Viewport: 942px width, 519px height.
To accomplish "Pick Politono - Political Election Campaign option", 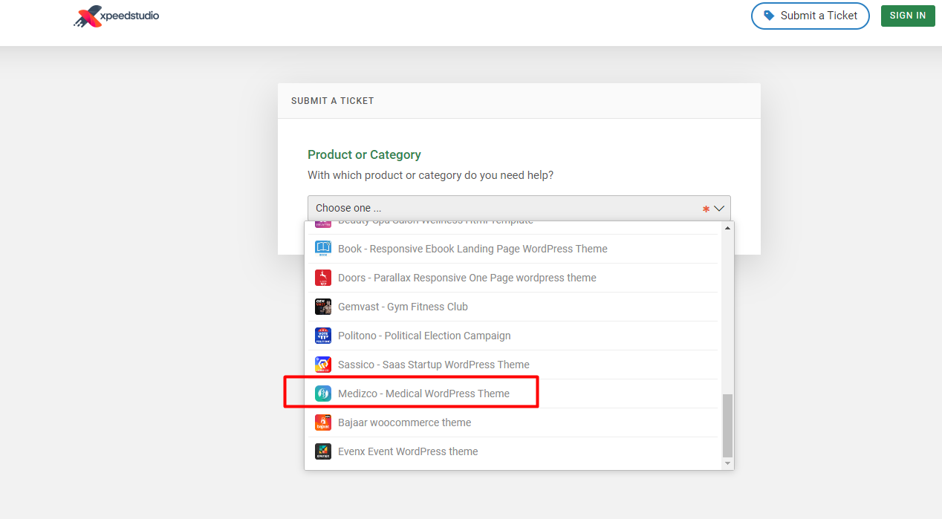I will [513, 336].
